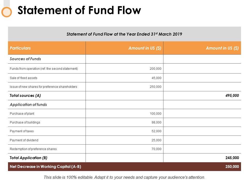The image size is (248, 186).
Task: Click the first "Amount in US ($)" header
Action: [x=145, y=48]
